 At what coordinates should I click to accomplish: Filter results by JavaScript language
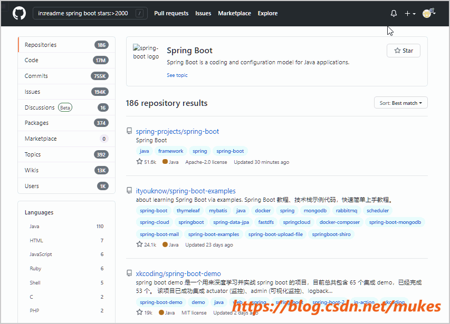click(x=66, y=254)
